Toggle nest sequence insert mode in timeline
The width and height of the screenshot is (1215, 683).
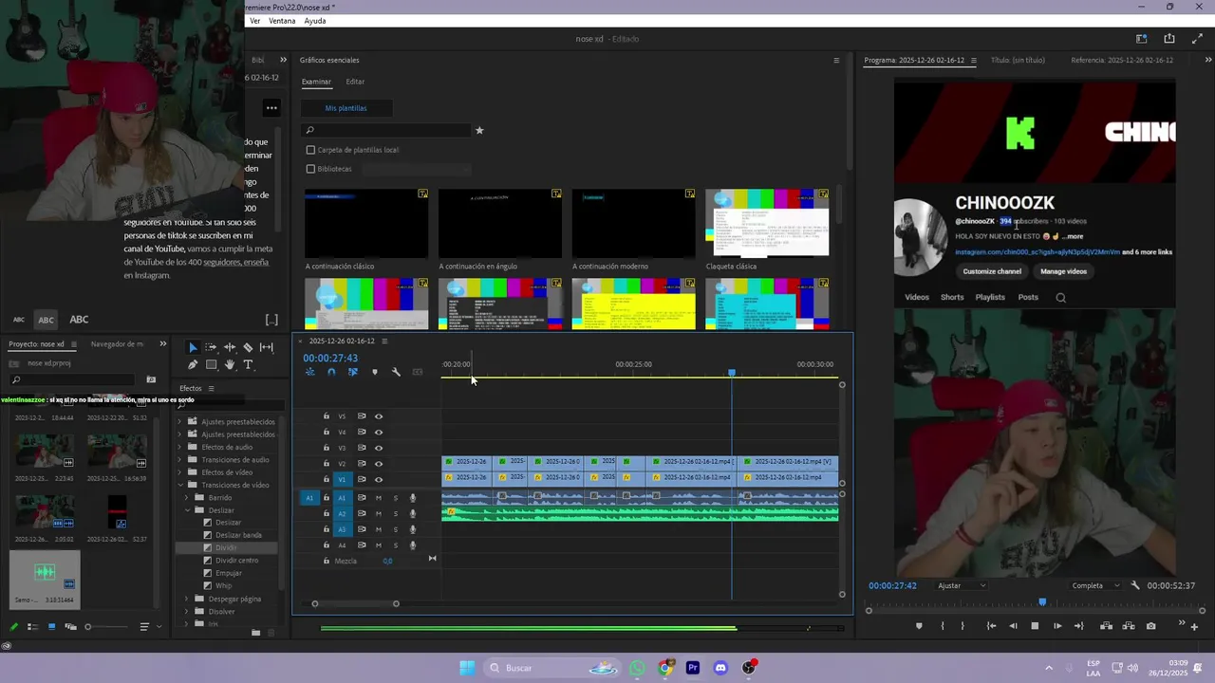click(309, 372)
